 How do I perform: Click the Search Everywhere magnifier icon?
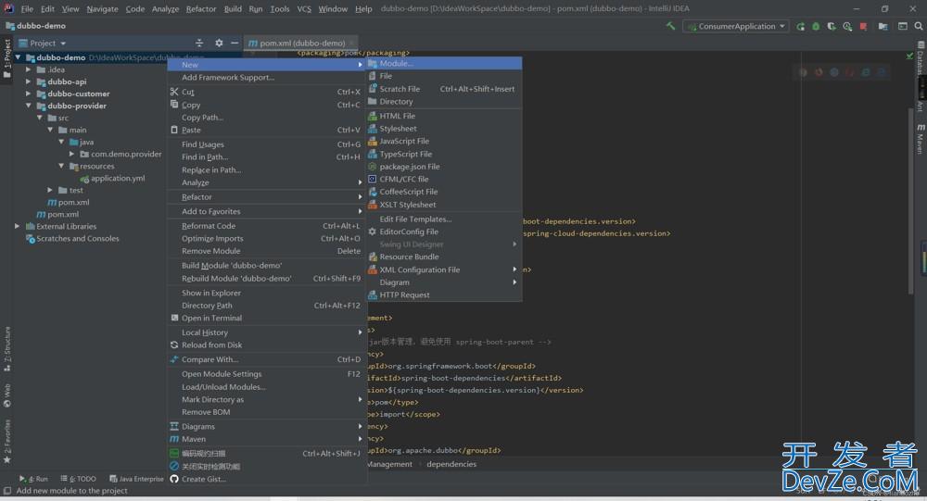coord(919,27)
